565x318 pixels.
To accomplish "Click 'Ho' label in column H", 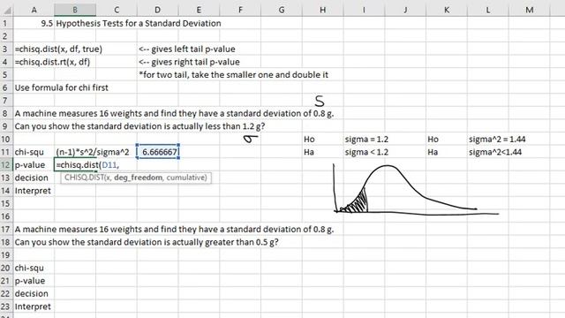I will tap(309, 140).
